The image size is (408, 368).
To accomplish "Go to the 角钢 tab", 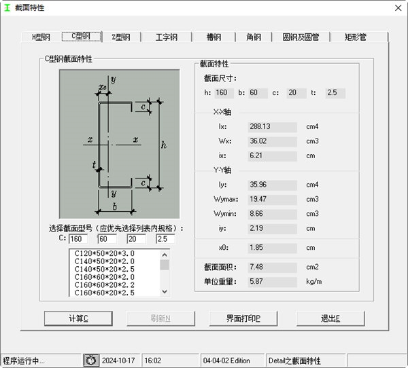I will pos(254,37).
